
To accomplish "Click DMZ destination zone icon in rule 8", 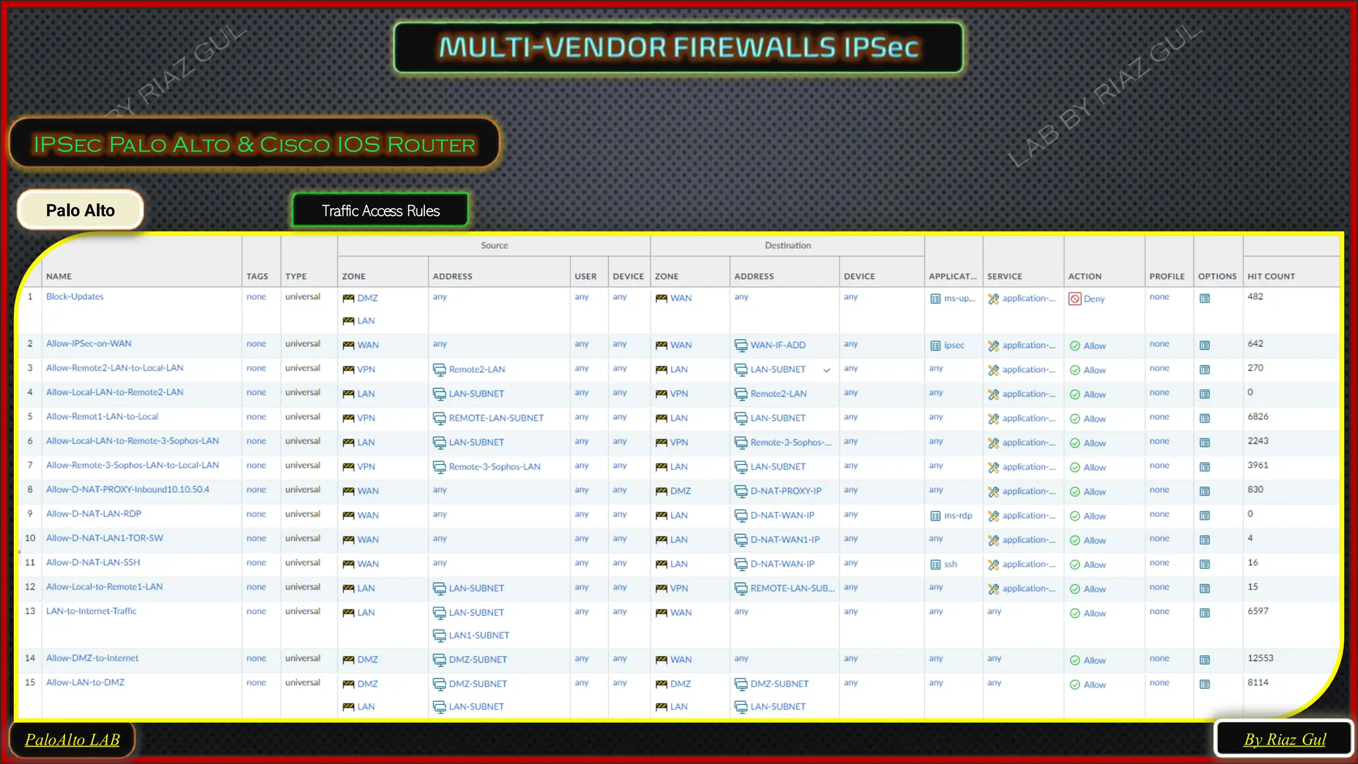I will coord(661,491).
